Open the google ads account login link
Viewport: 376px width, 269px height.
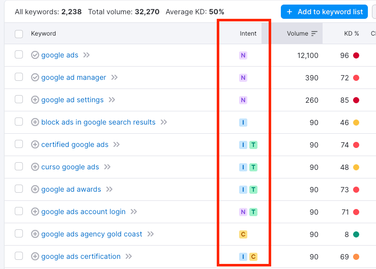click(83, 212)
